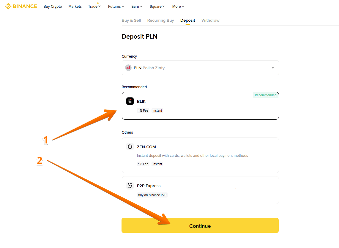The width and height of the screenshot is (339, 248).
Task: Click the PLN zloty currency icon
Action: 128,68
